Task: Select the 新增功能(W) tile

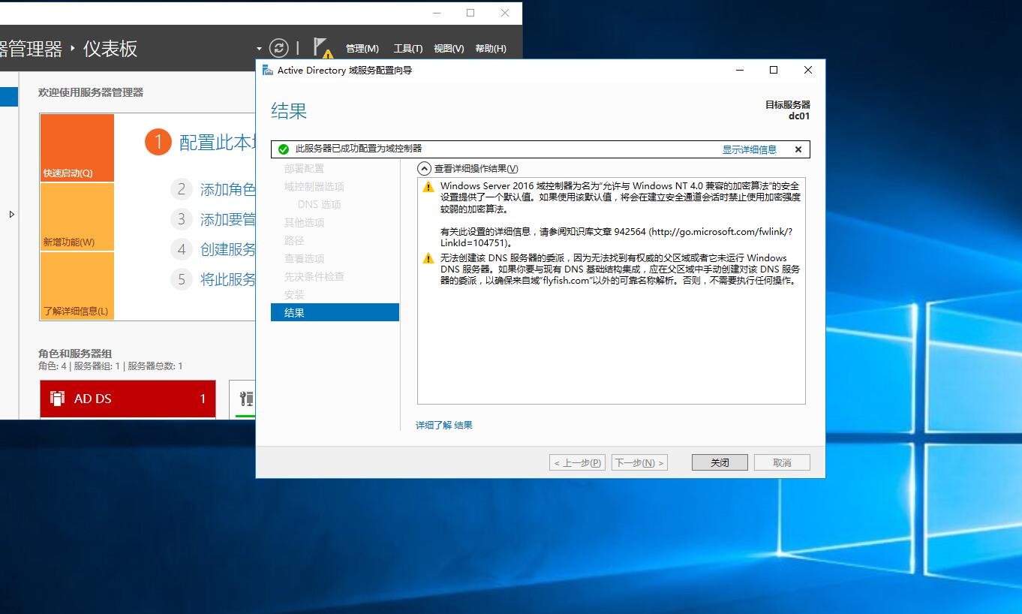Action: pyautogui.click(x=77, y=217)
